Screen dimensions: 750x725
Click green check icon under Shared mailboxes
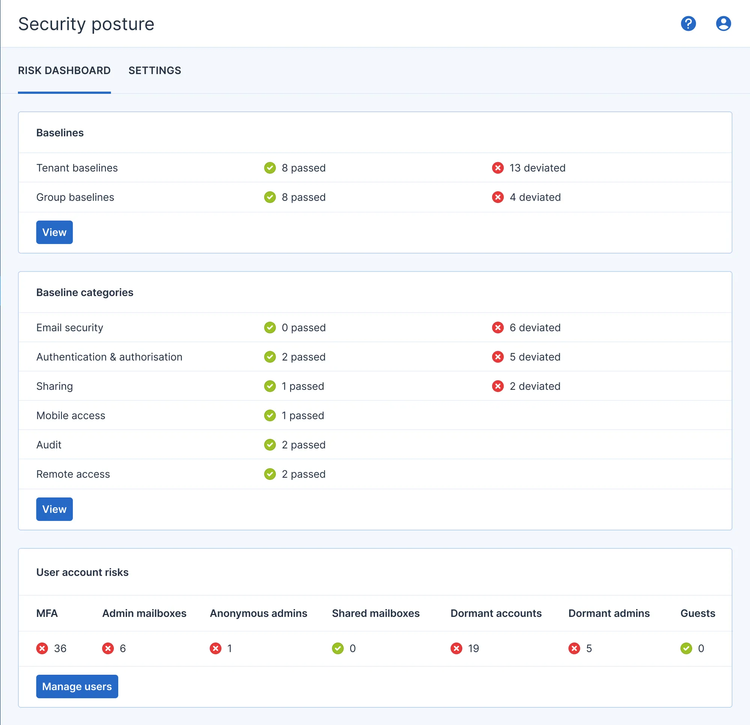point(337,648)
